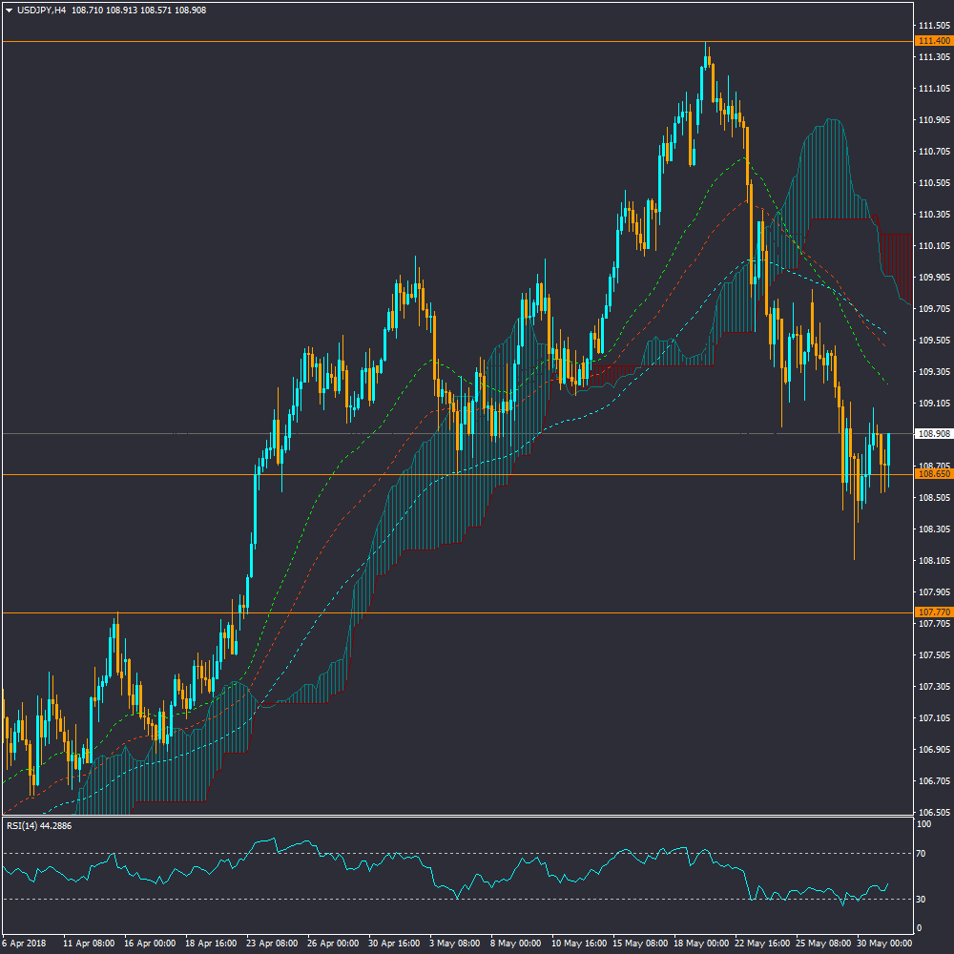Click the orange 107.770 price label
Screen dimensions: 954x954
point(932,612)
